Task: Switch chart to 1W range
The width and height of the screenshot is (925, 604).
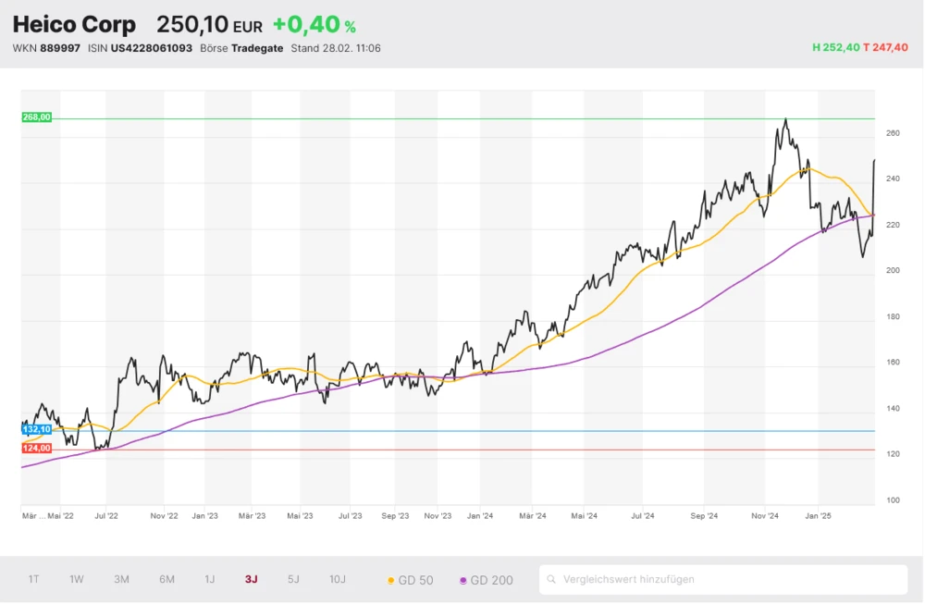Action: coord(77,580)
